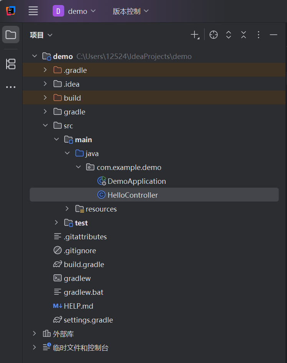The height and width of the screenshot is (363, 287).
Task: Open the Project tool window icon
Action: (x=10, y=34)
